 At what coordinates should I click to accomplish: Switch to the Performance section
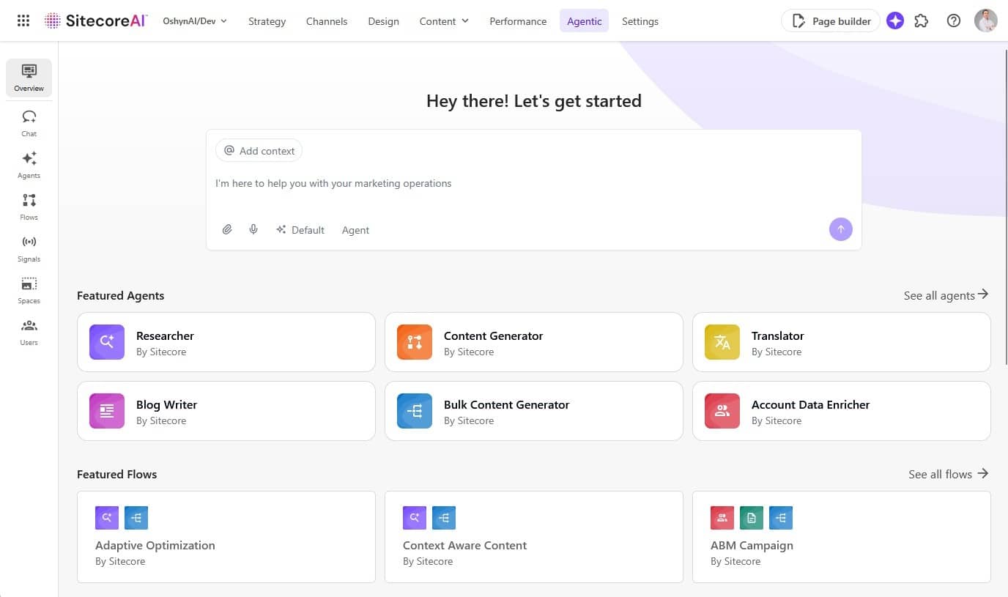518,21
